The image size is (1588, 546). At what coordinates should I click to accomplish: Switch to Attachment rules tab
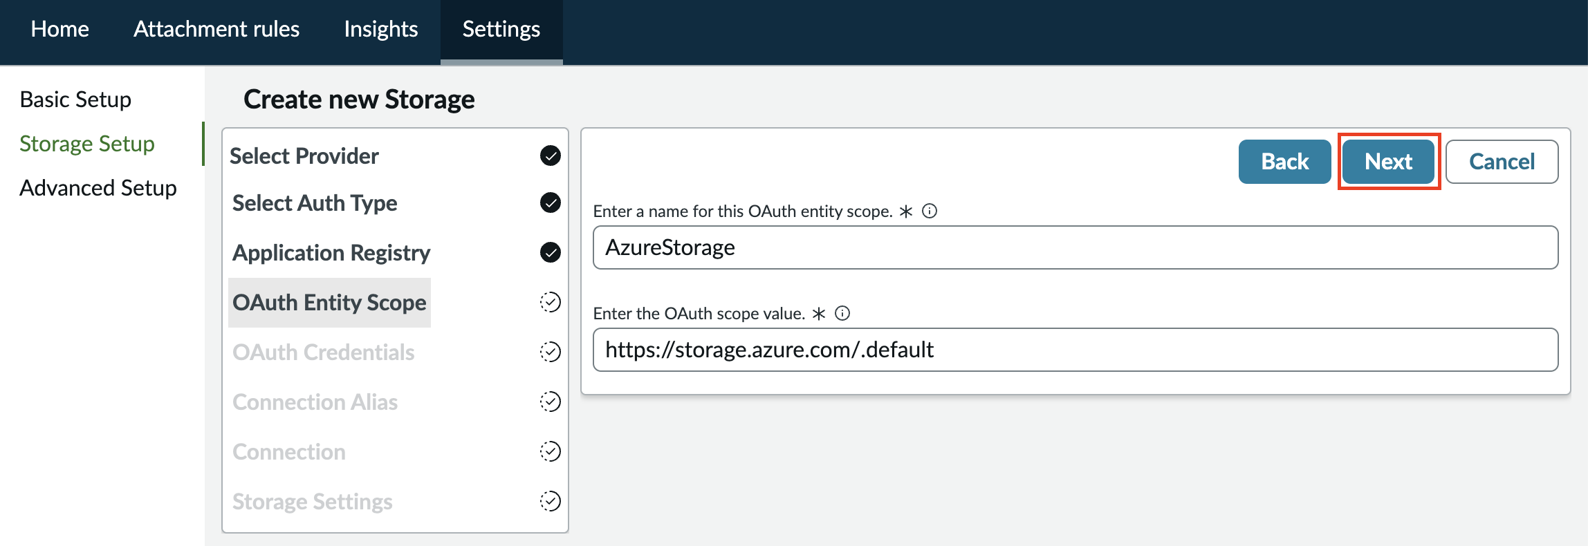pos(216,29)
